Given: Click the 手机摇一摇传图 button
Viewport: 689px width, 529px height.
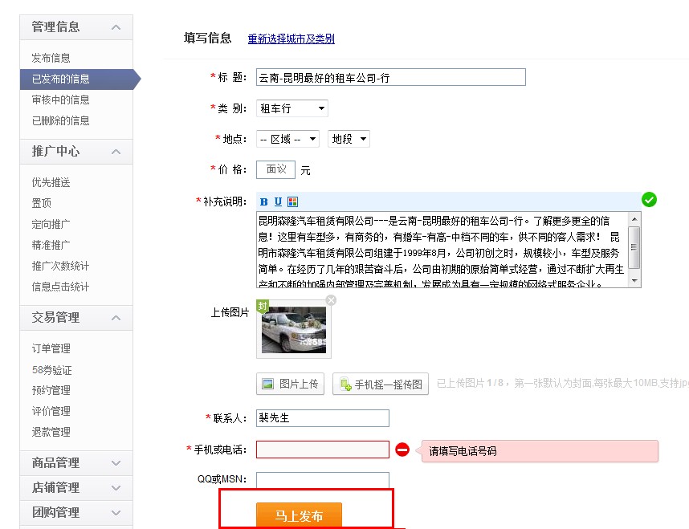Looking at the screenshot, I should coord(381,384).
